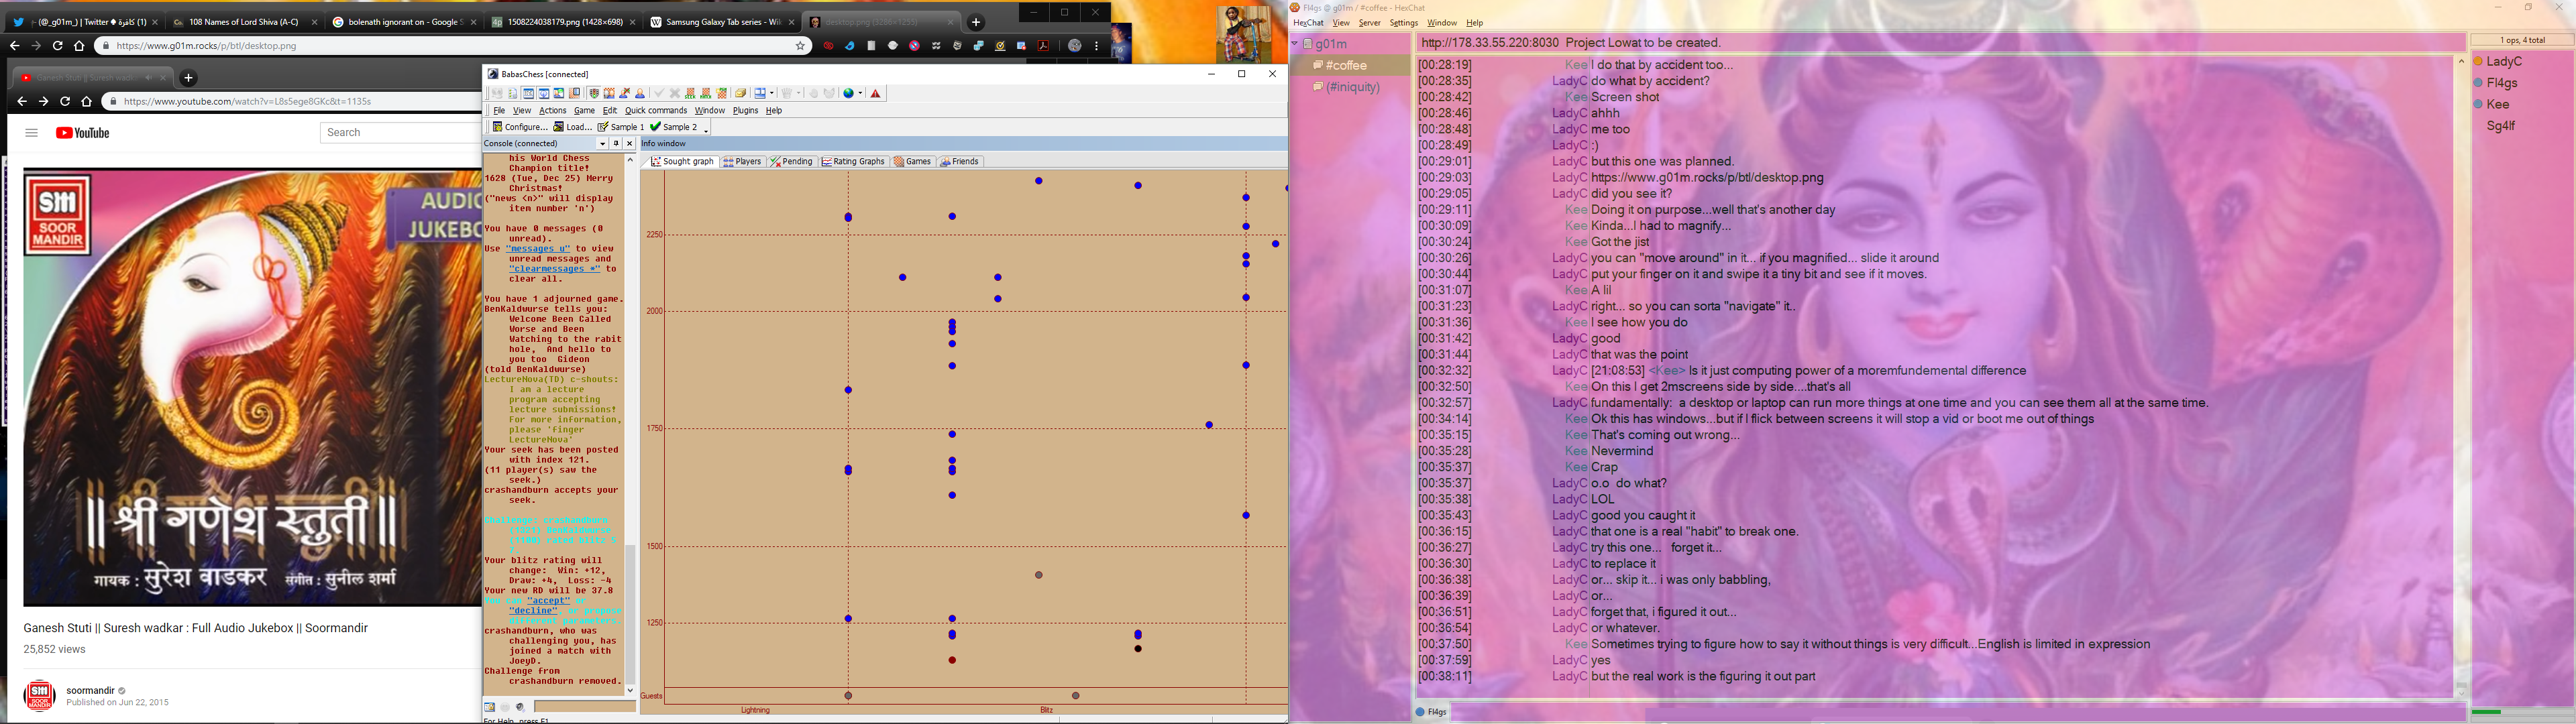Select the (#iniquity) channel in HexChat
Viewport: 2576px width, 724px height.
pyautogui.click(x=1352, y=87)
